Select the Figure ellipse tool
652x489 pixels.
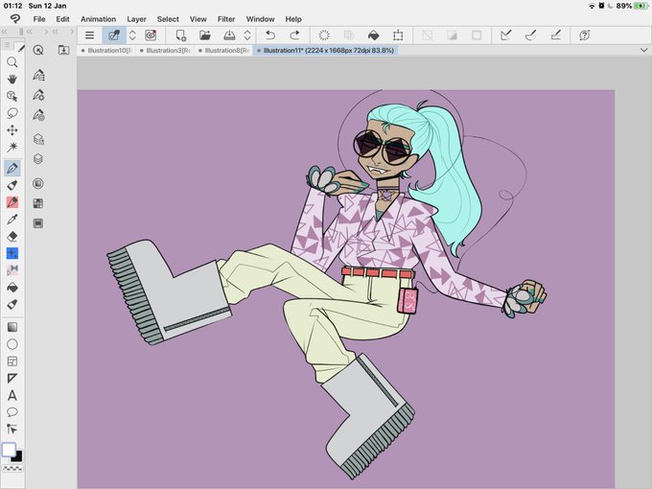point(12,344)
